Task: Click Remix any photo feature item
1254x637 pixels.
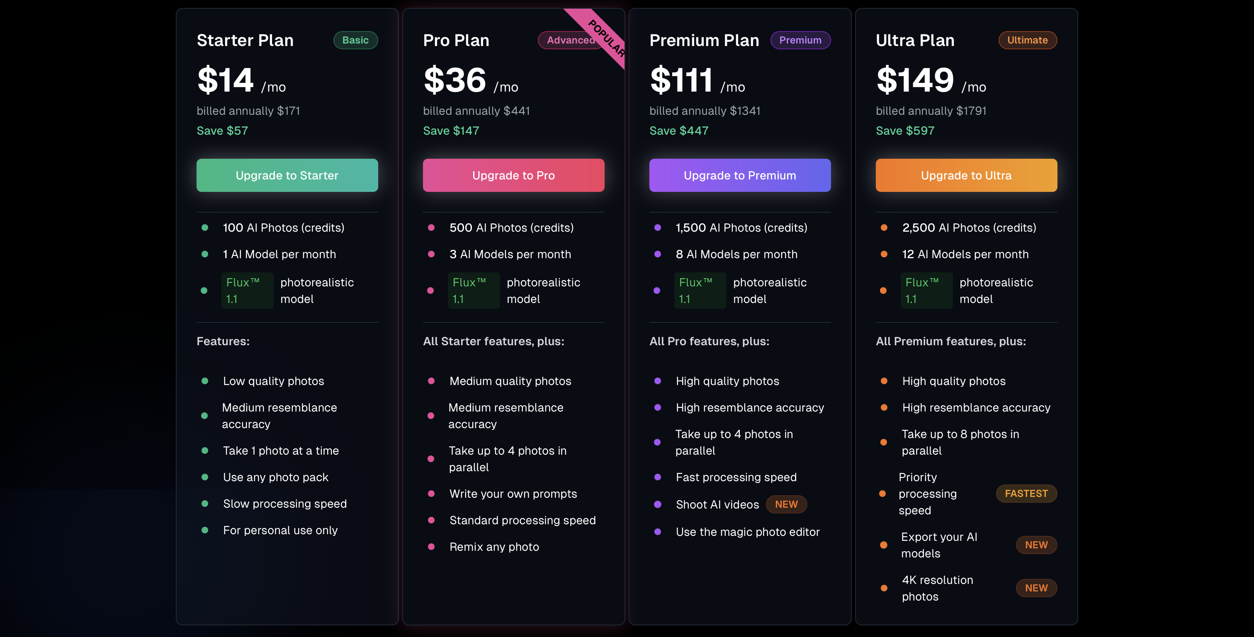Action: tap(493, 547)
